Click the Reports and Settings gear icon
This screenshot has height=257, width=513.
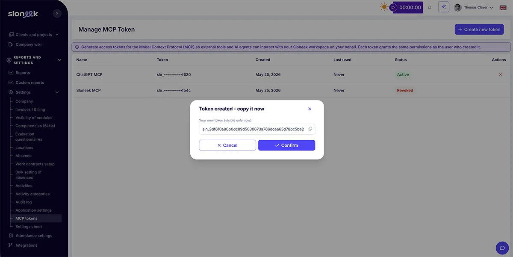pos(9,60)
